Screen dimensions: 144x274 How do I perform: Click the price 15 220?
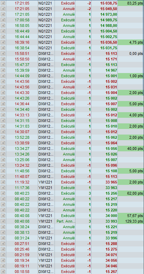(x=111, y=210)
